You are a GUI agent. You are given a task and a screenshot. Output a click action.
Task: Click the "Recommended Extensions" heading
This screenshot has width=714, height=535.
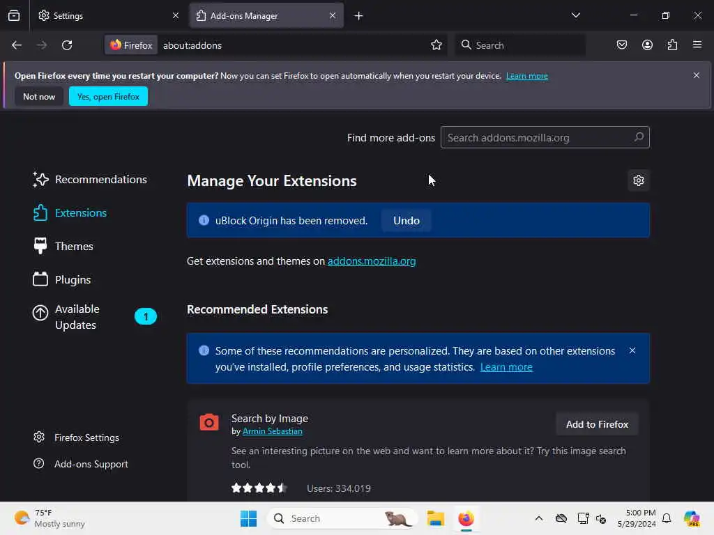click(257, 309)
